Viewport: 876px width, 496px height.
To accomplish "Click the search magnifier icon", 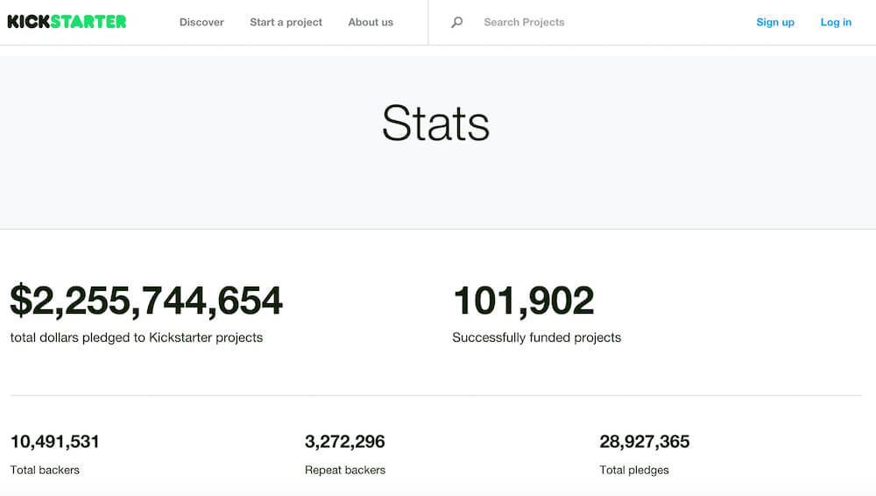I will tap(457, 23).
